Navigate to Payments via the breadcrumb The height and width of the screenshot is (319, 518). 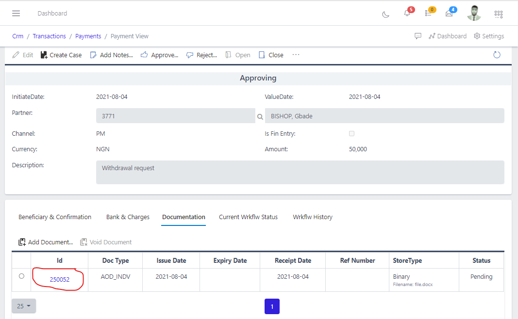88,36
